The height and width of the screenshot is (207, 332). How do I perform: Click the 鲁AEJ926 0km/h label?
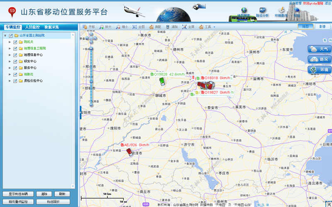pos(135,145)
